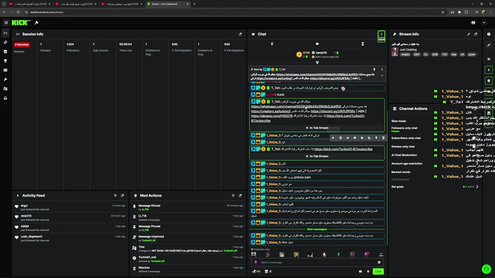The image size is (495, 278).
Task: Open the emoji picker in message box
Action: (x=379, y=263)
